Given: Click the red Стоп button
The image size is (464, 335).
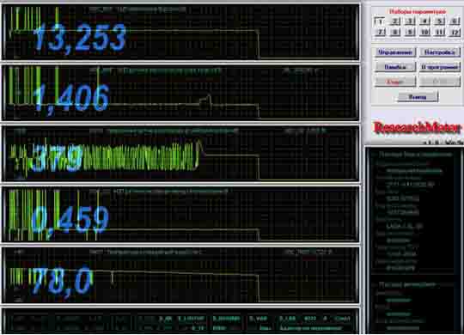Looking at the screenshot, I should (395, 82).
